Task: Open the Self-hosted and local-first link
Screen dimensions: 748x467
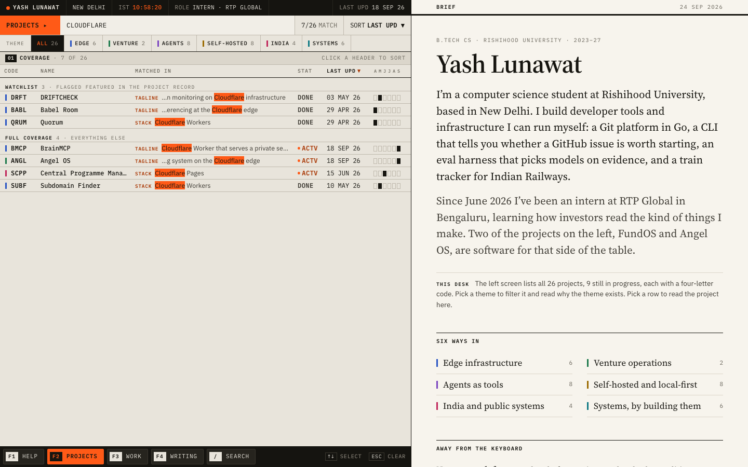Action: 655,384
